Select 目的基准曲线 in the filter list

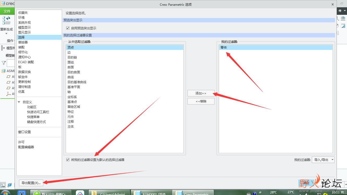tap(125, 82)
